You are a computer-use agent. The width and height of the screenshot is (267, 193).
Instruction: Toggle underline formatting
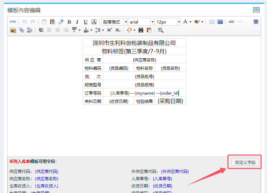point(85,22)
